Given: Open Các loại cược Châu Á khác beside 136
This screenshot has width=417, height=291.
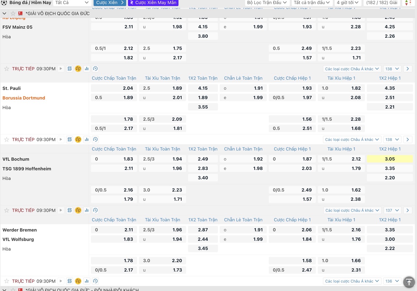Looking at the screenshot, I should pyautogui.click(x=352, y=281).
